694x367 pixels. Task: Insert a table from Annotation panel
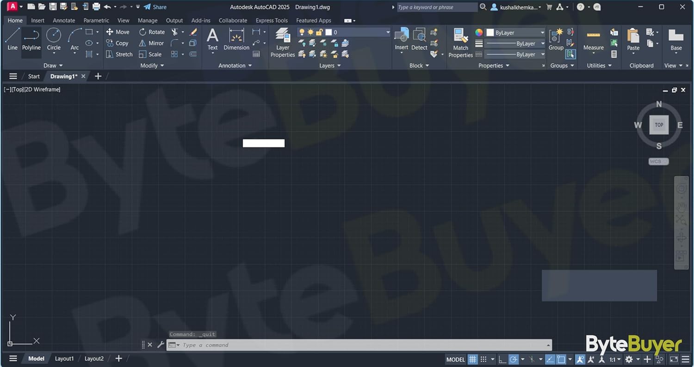tap(256, 54)
